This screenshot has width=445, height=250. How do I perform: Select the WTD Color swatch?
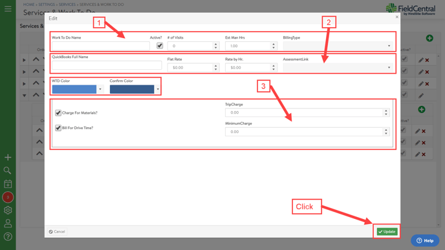click(x=74, y=89)
